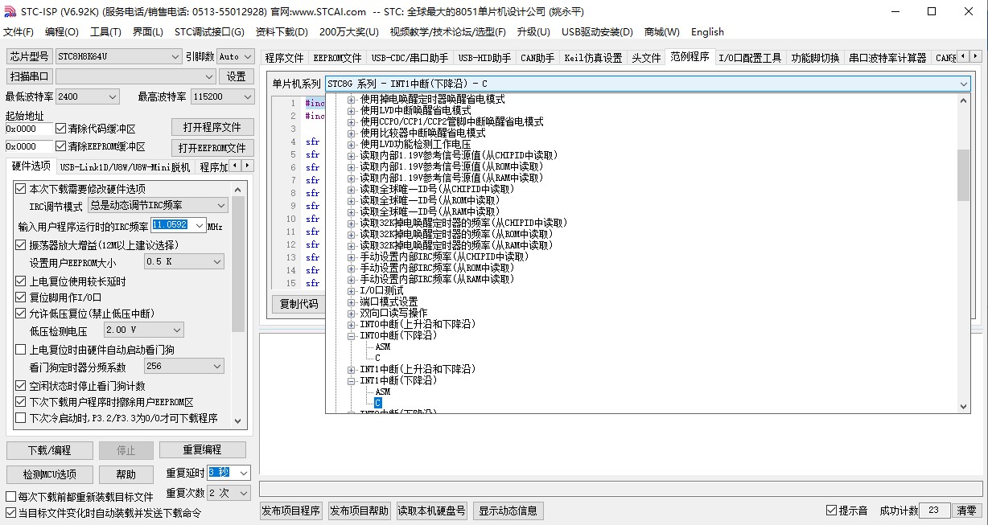The width and height of the screenshot is (988, 525).
Task: Click the code start address 0x0000 field
Action: (28, 129)
